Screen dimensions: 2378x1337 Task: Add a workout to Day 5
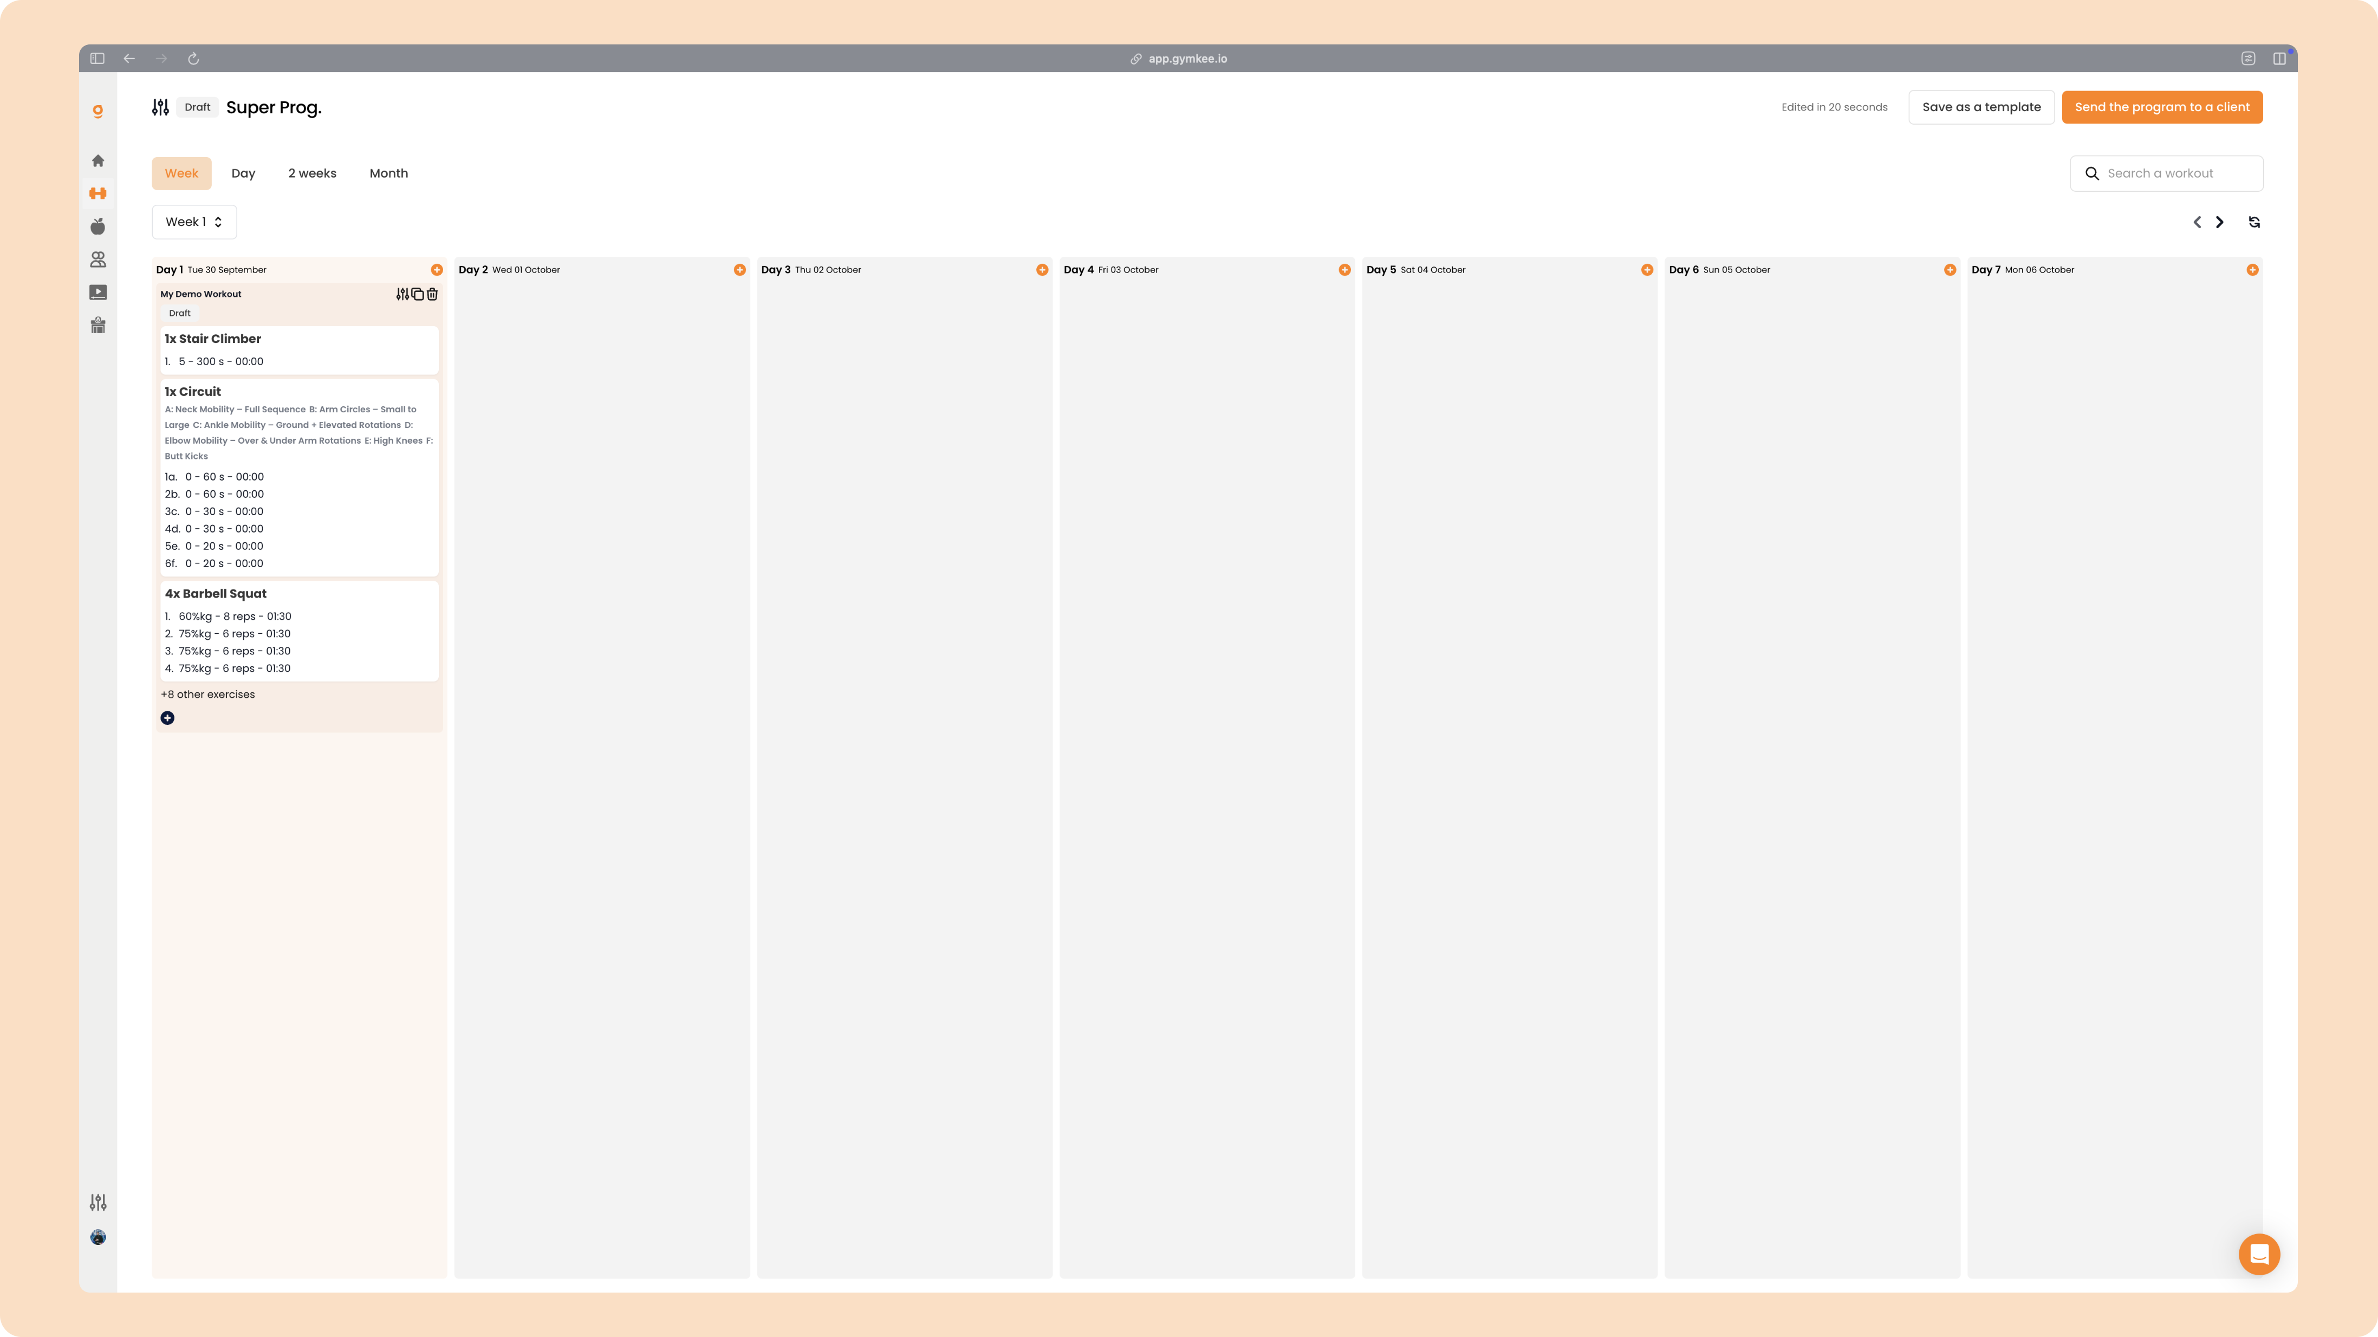point(1647,270)
